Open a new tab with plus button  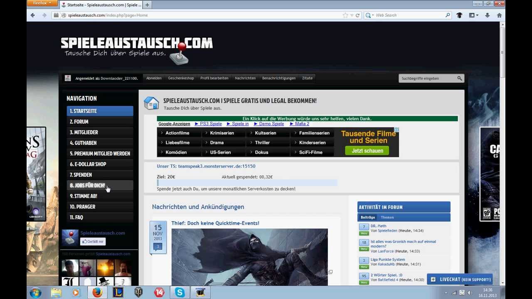(147, 5)
